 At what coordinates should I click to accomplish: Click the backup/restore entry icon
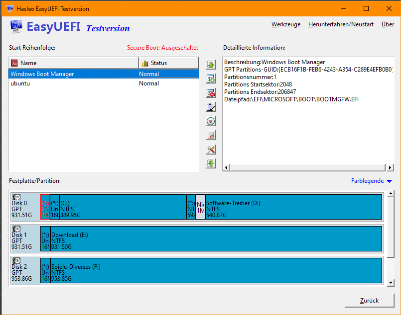211,136
